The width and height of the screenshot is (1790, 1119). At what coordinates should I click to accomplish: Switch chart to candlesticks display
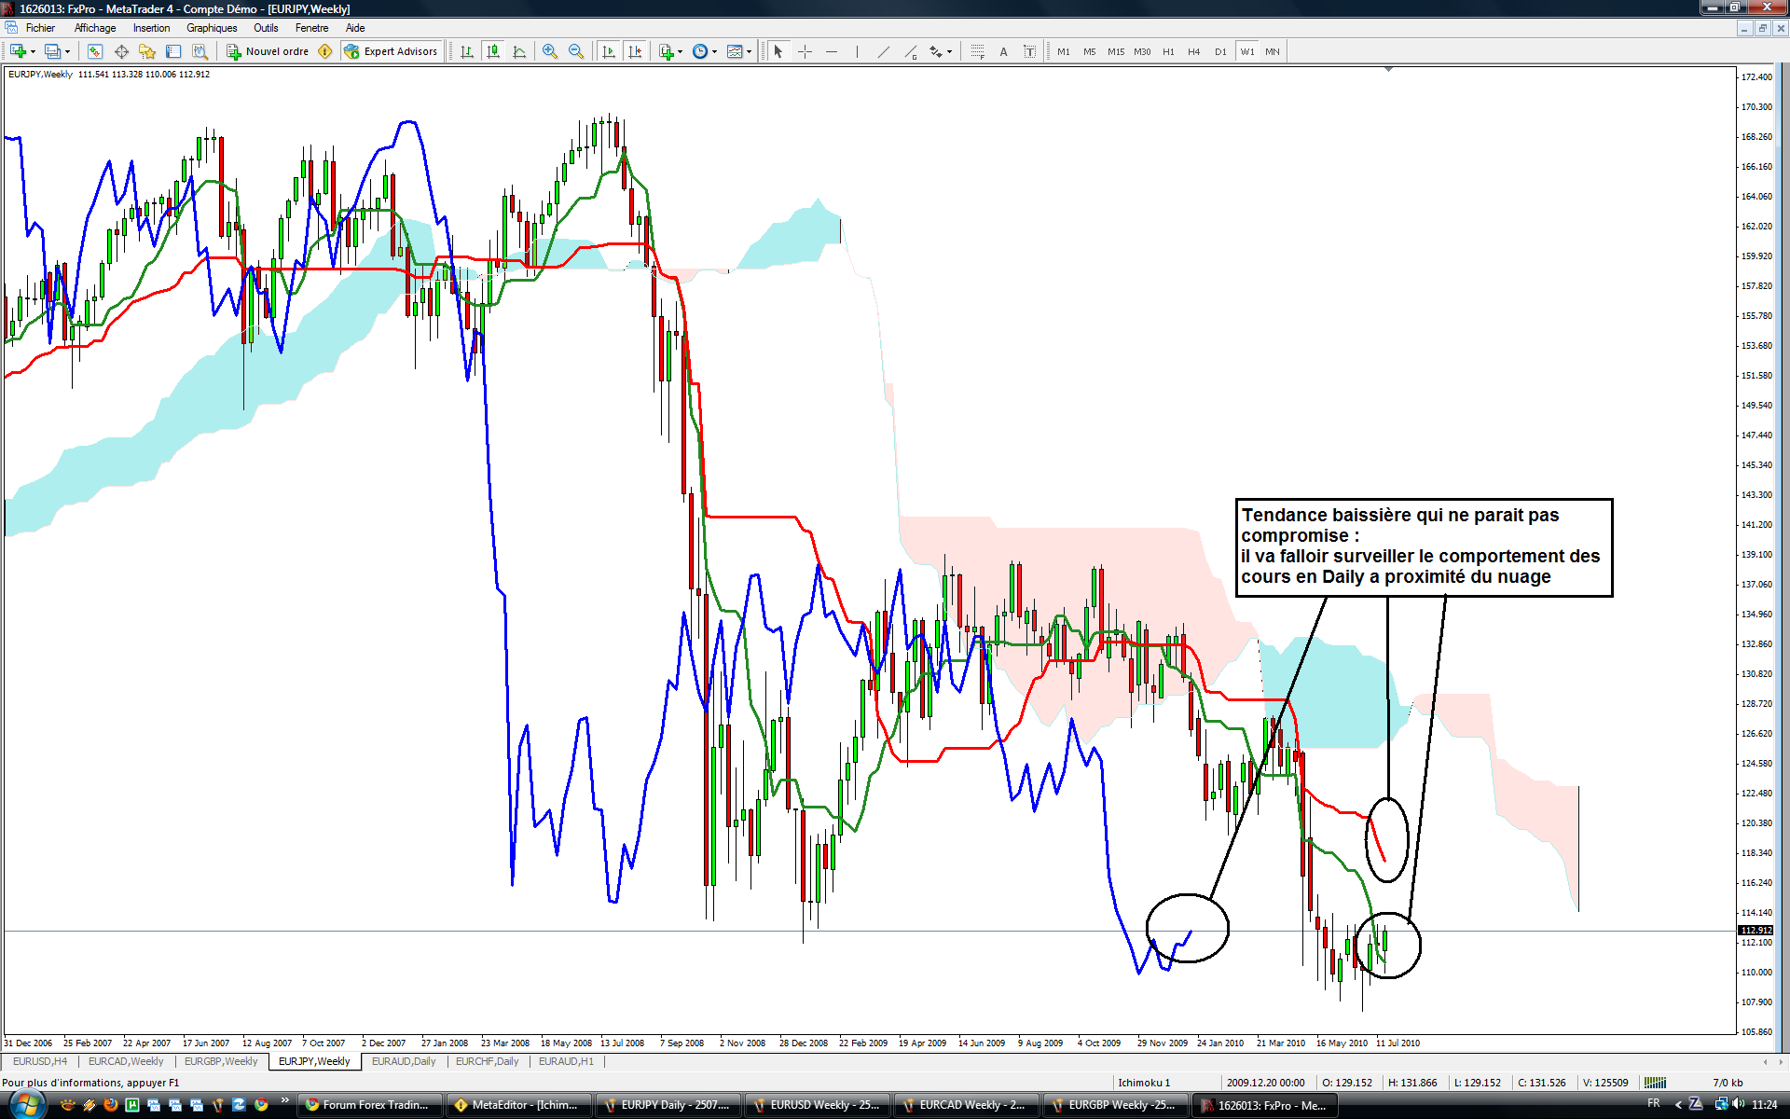coord(493,51)
